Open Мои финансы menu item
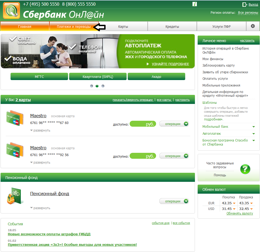 (213, 59)
